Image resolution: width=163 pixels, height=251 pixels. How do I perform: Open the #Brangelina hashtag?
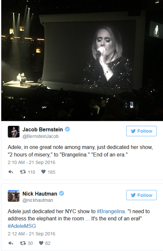[111, 211]
